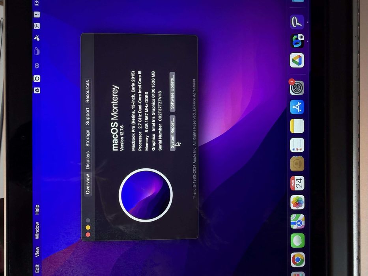
Task: Click the circular ring menu bar icon
Action: coord(37,78)
